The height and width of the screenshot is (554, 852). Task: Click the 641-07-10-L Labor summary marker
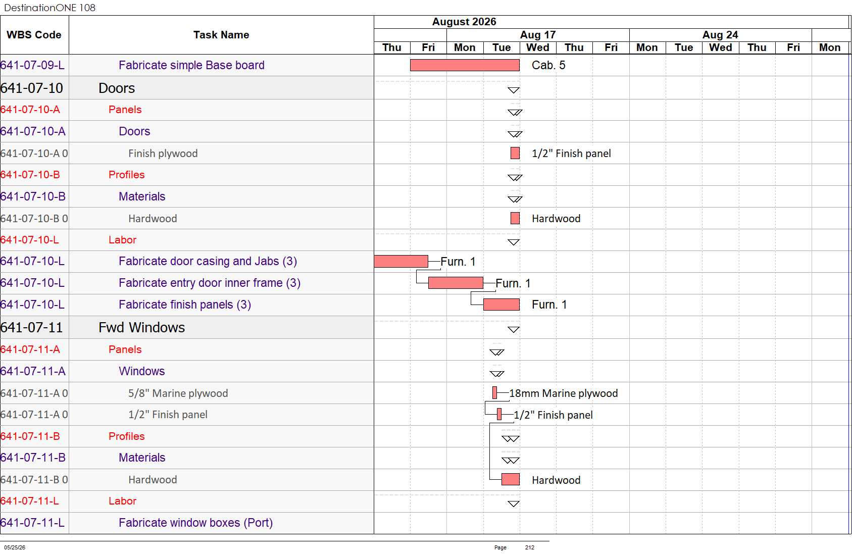(x=514, y=242)
